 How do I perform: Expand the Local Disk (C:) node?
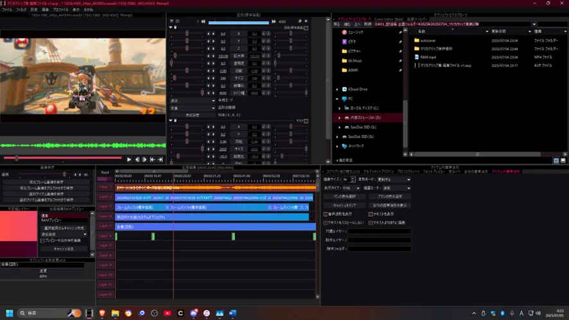[340, 108]
